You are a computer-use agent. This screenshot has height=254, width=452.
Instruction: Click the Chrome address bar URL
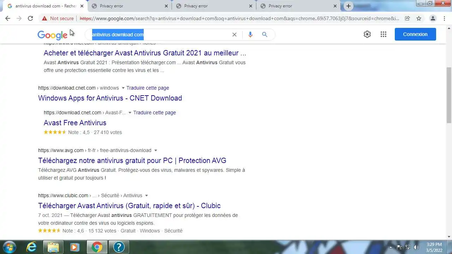pyautogui.click(x=239, y=18)
